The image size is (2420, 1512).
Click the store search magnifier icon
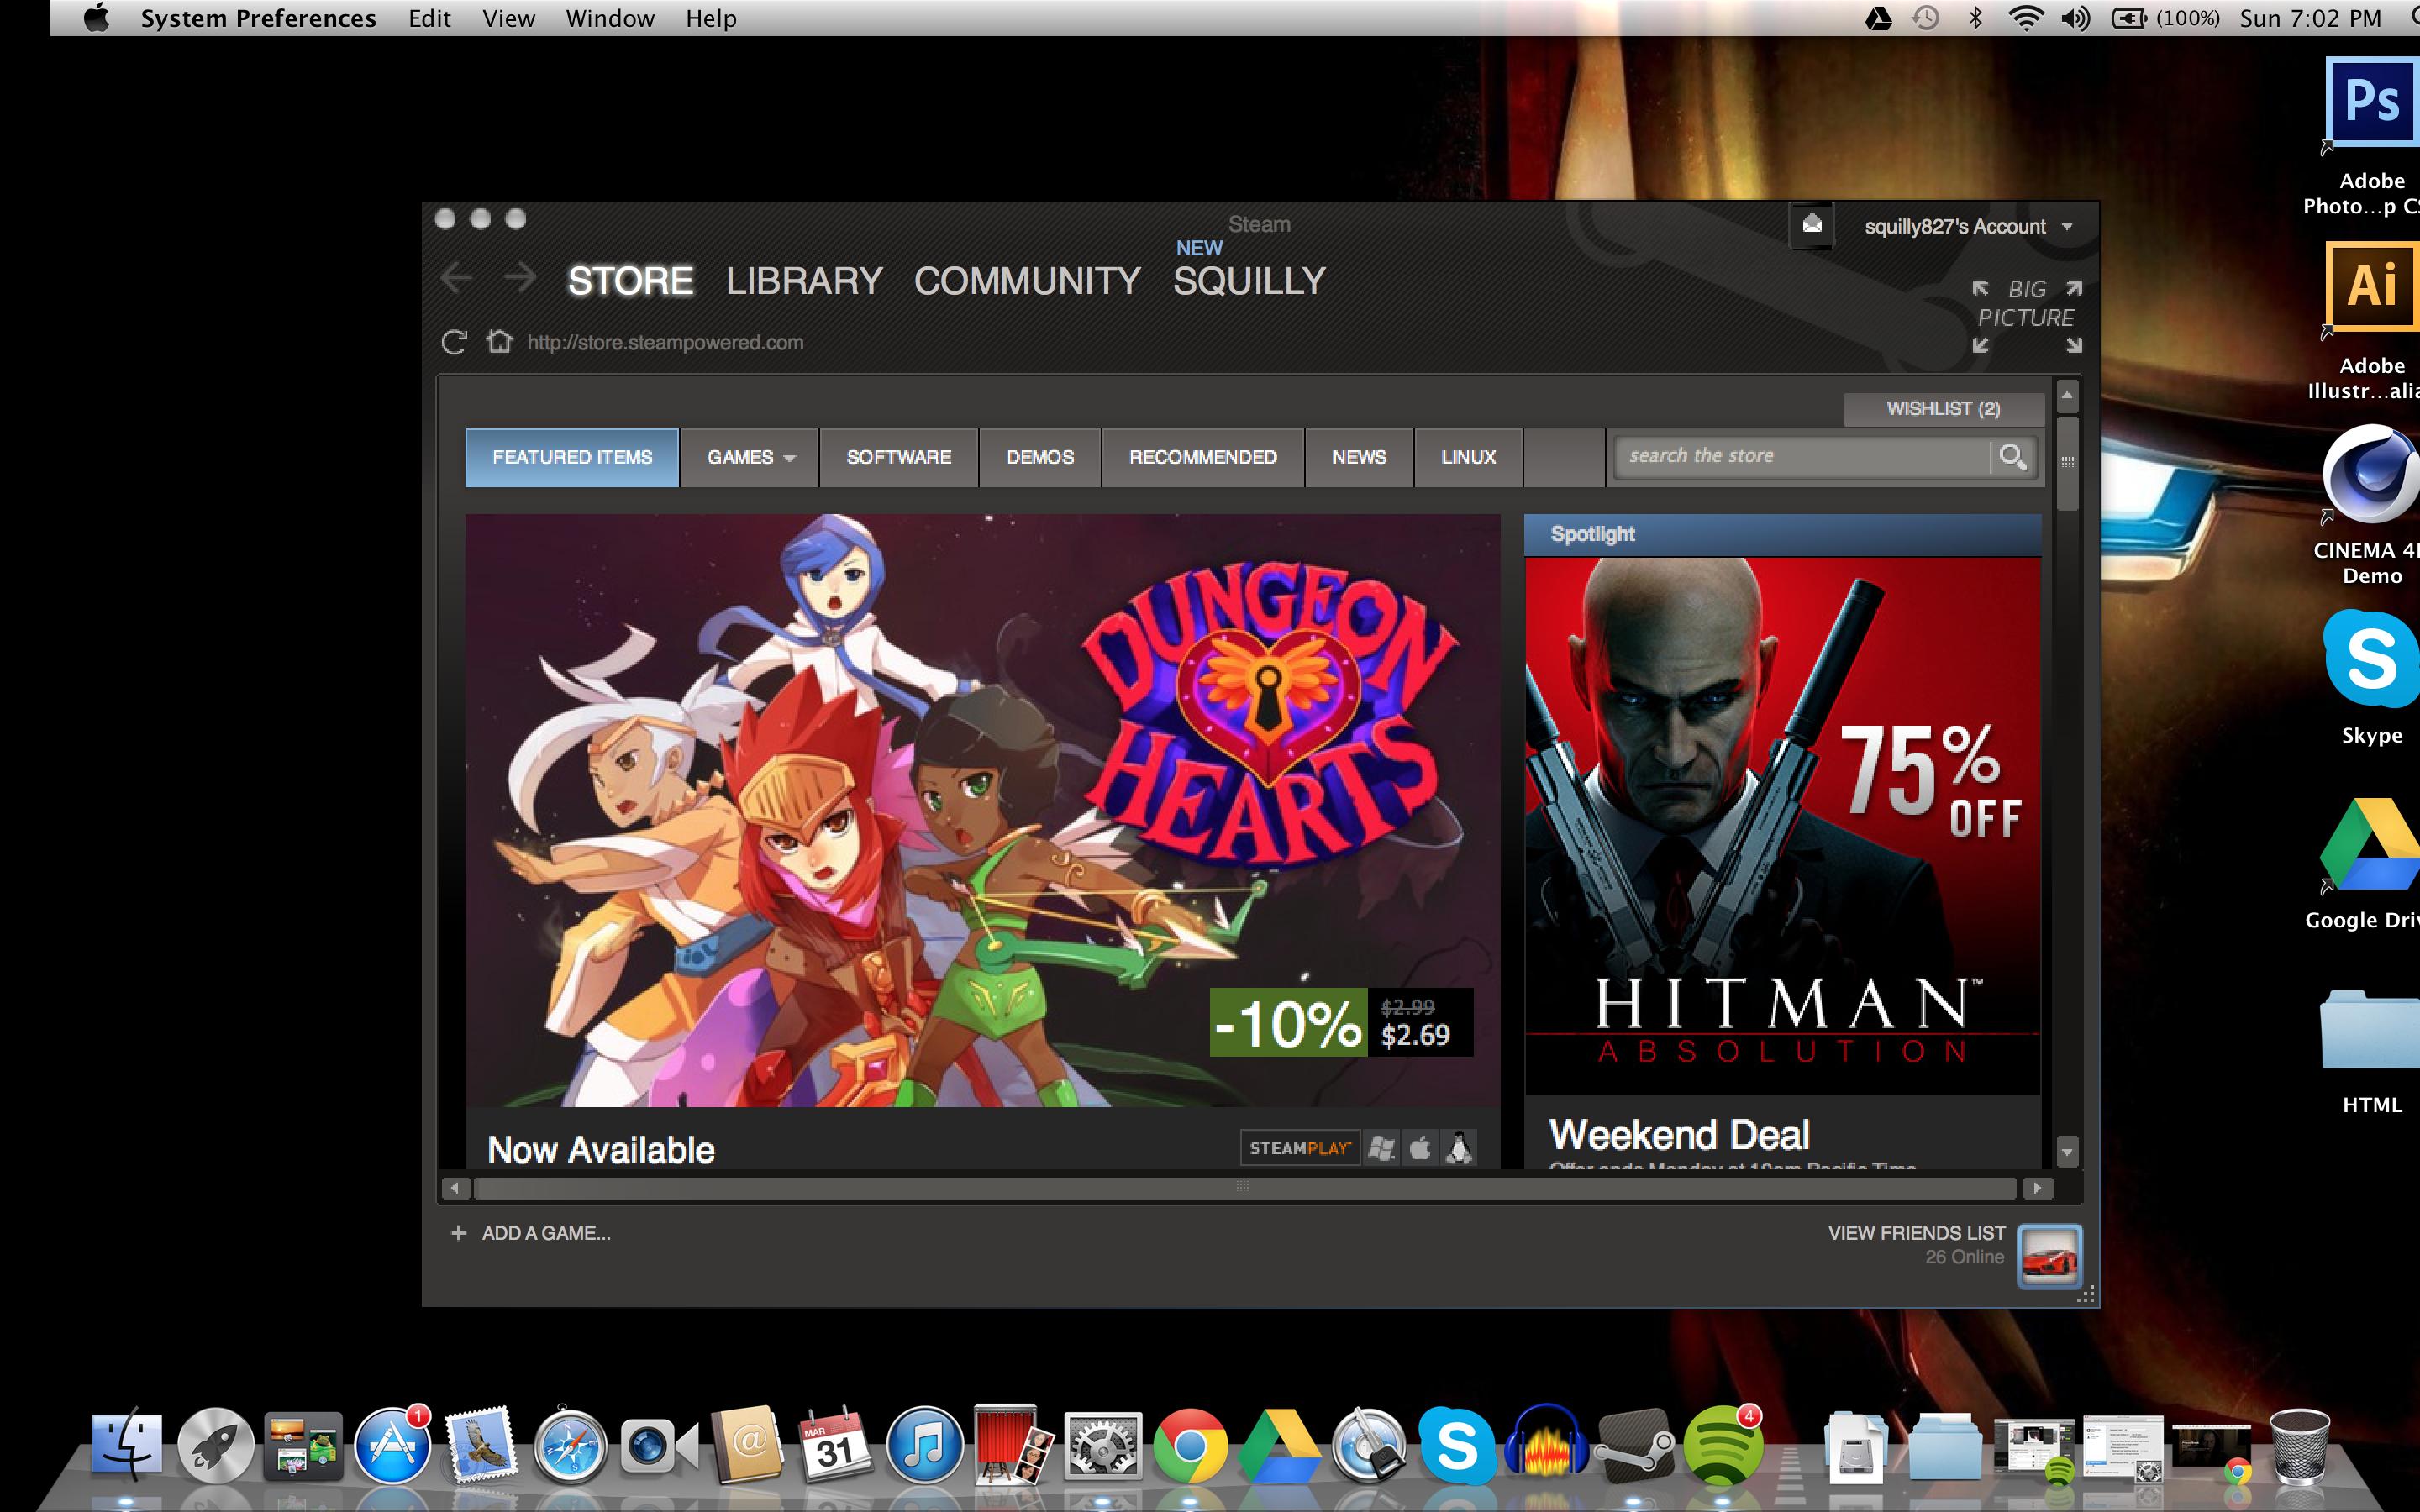[2012, 457]
